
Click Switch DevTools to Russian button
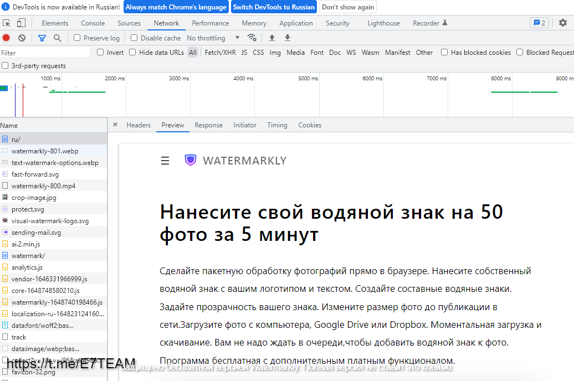pos(274,7)
